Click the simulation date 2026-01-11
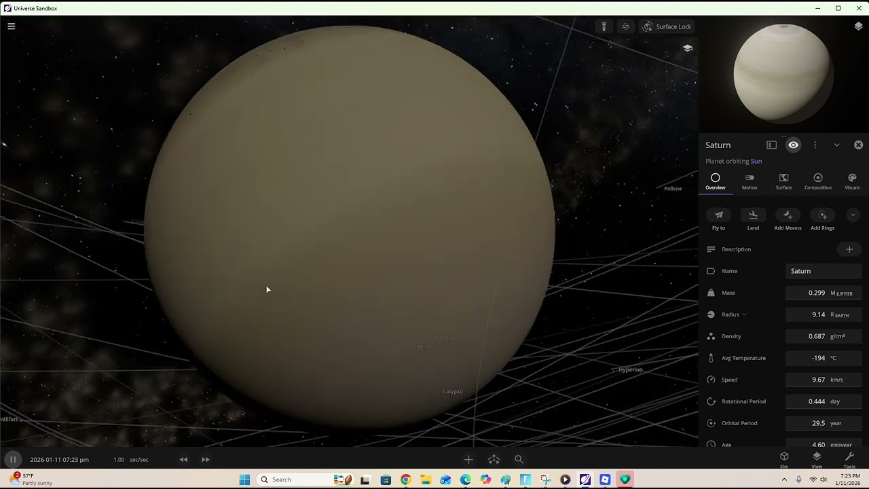Image resolution: width=869 pixels, height=489 pixels. (59, 460)
